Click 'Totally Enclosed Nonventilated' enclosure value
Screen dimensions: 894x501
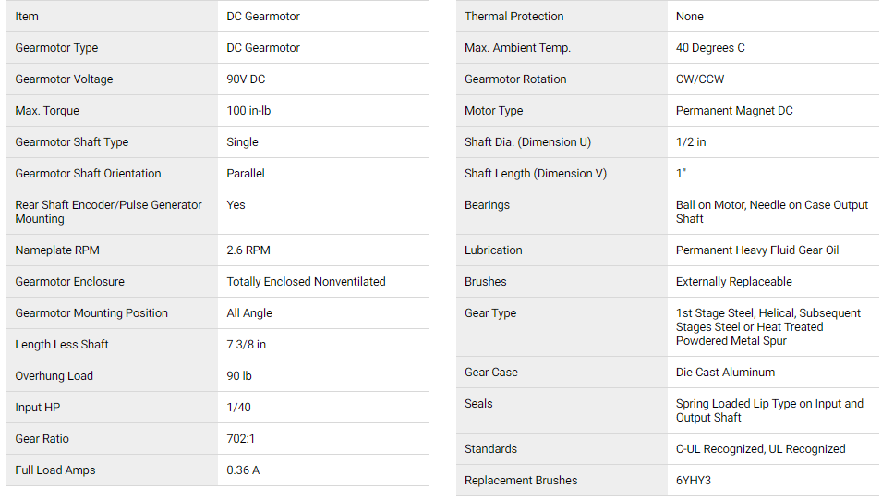[307, 281]
